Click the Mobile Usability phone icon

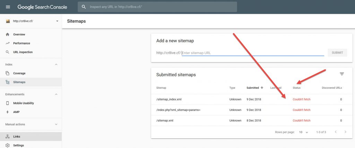[8, 103]
